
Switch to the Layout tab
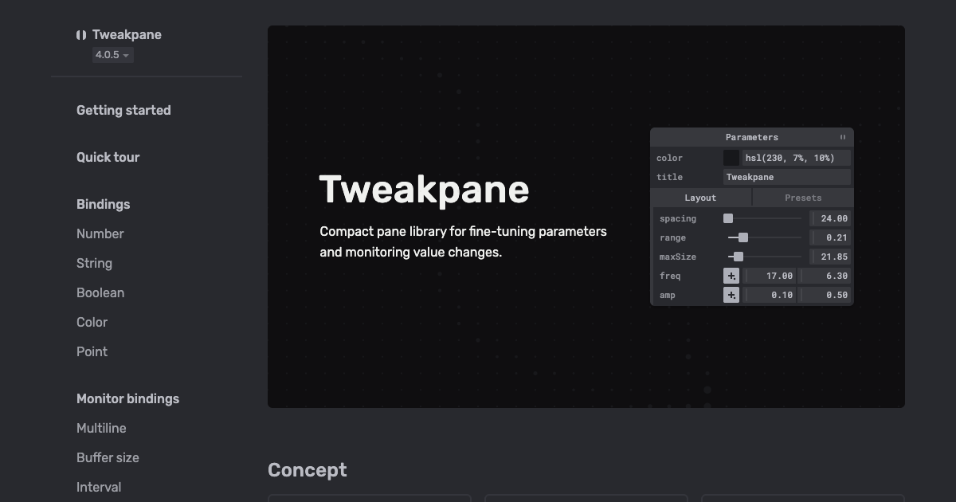click(700, 198)
